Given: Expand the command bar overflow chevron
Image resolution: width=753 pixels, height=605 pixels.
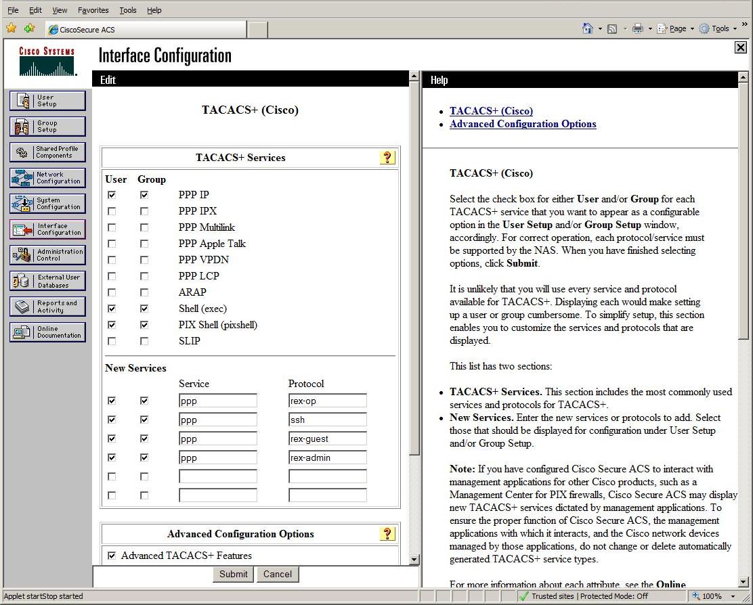Looking at the screenshot, I should pos(745,24).
